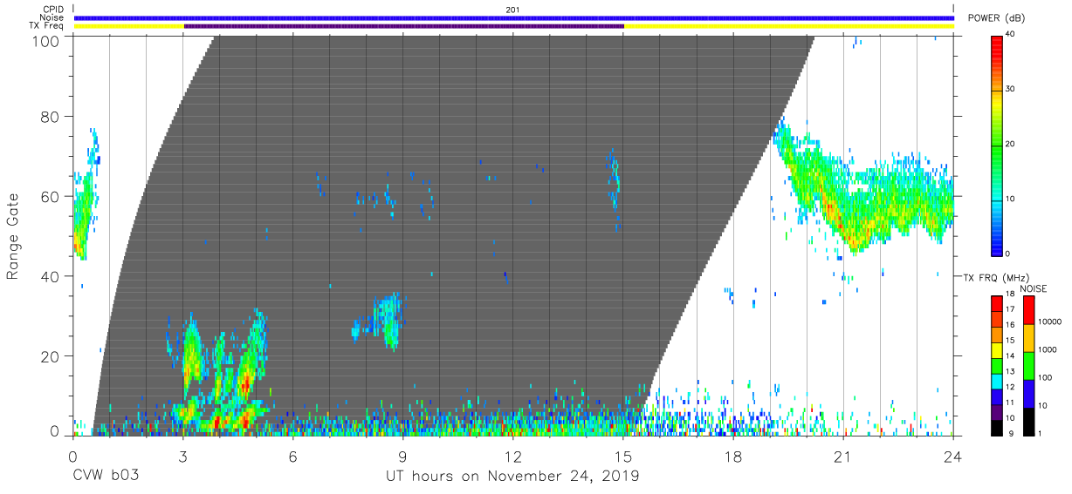The height and width of the screenshot is (494, 1072).
Task: Click noise scale label '1000'
Action: click(1046, 349)
